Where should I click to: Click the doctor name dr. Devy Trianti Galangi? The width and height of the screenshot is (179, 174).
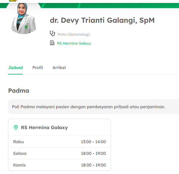point(102,20)
